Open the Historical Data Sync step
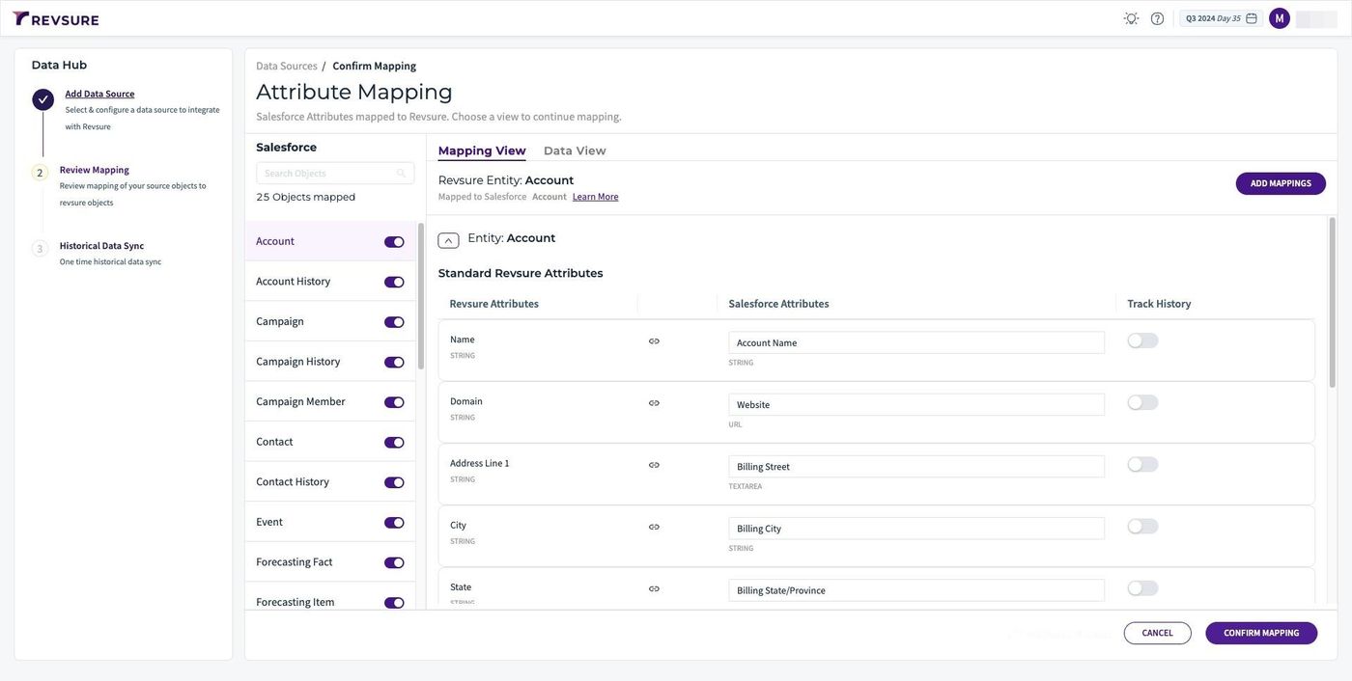1352x681 pixels. 101,246
